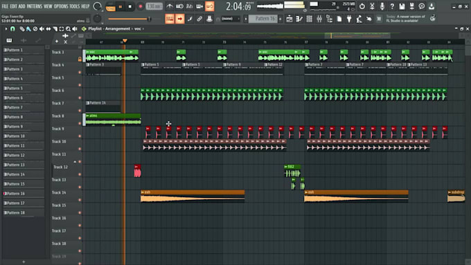Click the save floppy disk icon
The height and width of the screenshot is (265, 471).
point(402,6)
